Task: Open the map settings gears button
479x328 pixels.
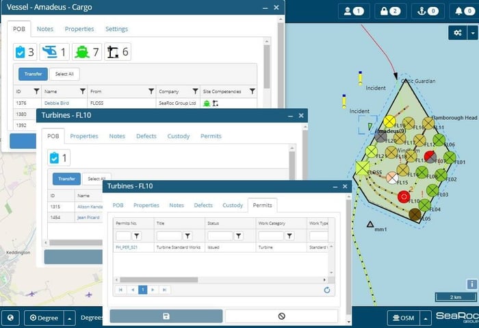Action: click(x=457, y=32)
